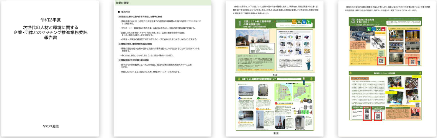Click the right red-boxed QR code on the upper booklet of page four
The width and height of the screenshot is (437, 138).
tap(412, 61)
